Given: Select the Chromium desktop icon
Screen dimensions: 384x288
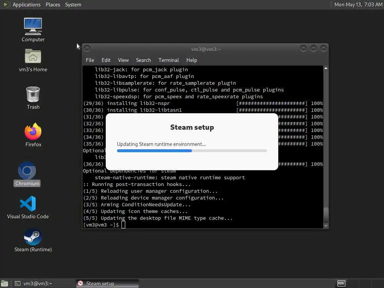Looking at the screenshot, I should pos(27,174).
